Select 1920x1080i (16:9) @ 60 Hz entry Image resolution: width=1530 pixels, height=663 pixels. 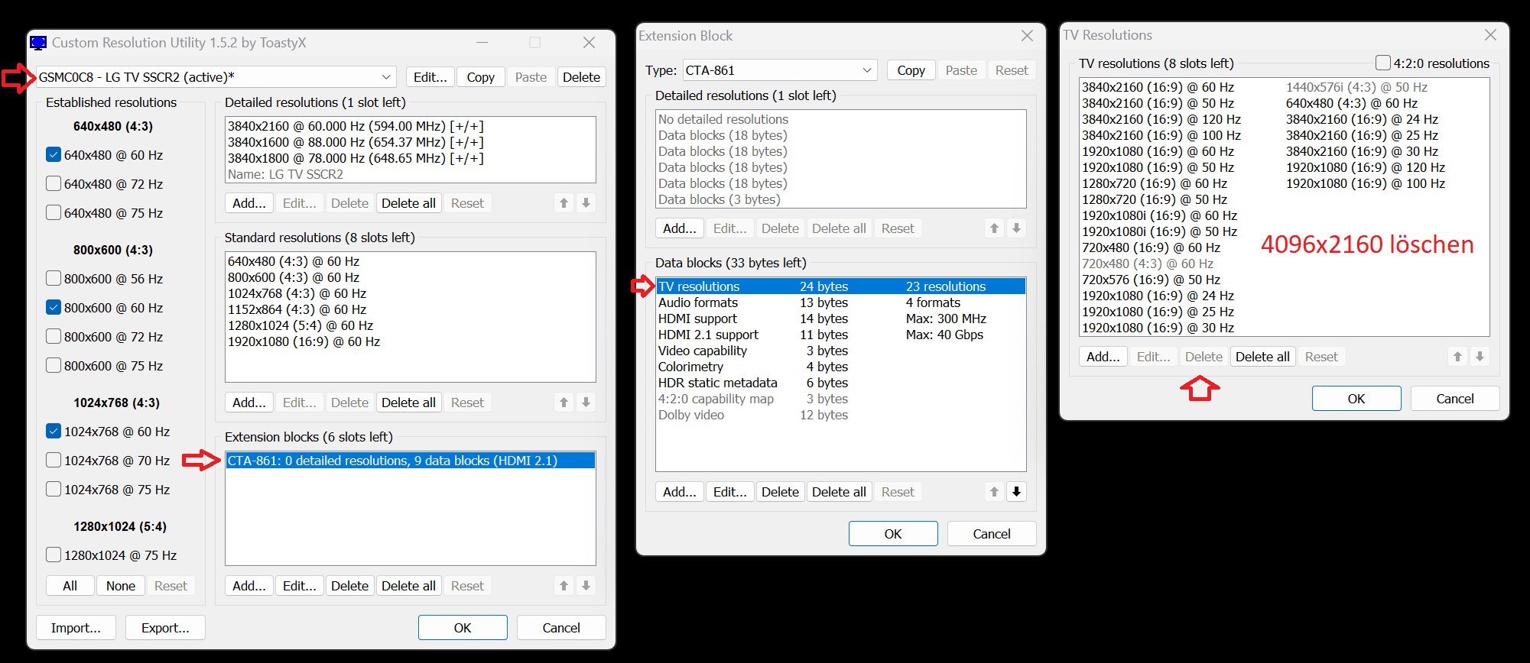[x=1159, y=215]
